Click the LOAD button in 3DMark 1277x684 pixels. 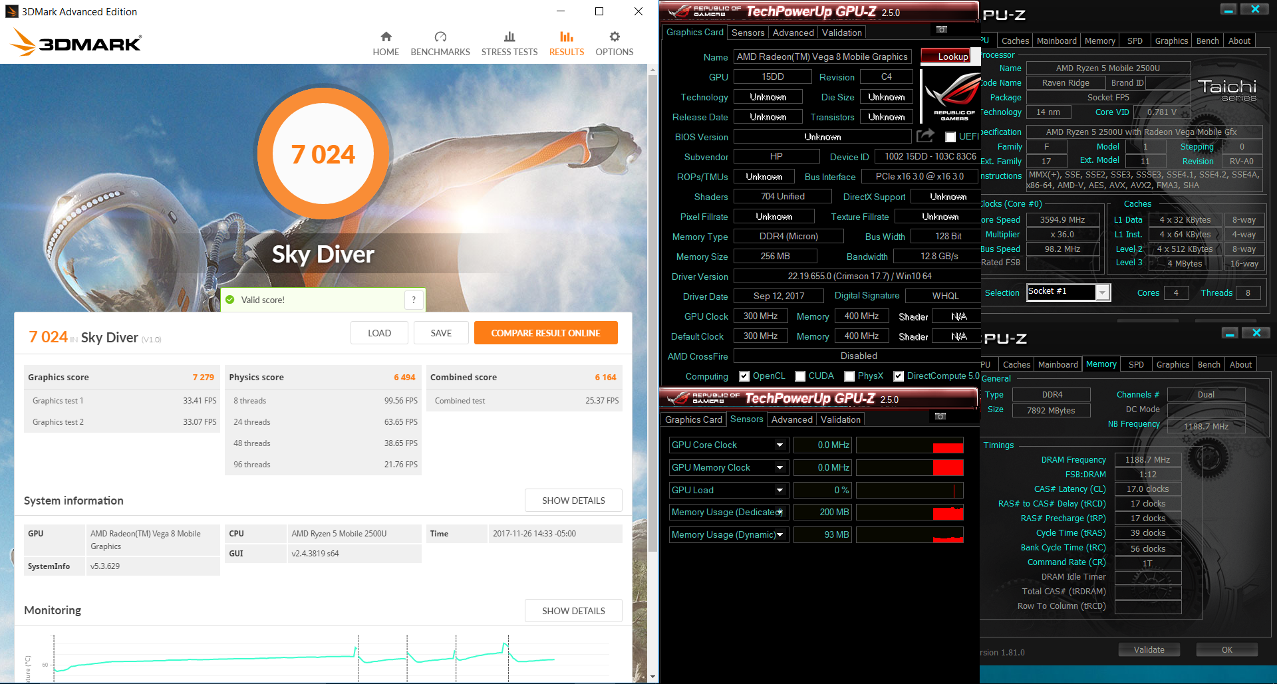[x=379, y=333]
